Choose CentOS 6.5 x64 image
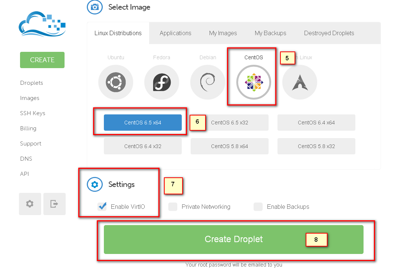Image resolution: width=401 pixels, height=271 pixels. coord(143,123)
